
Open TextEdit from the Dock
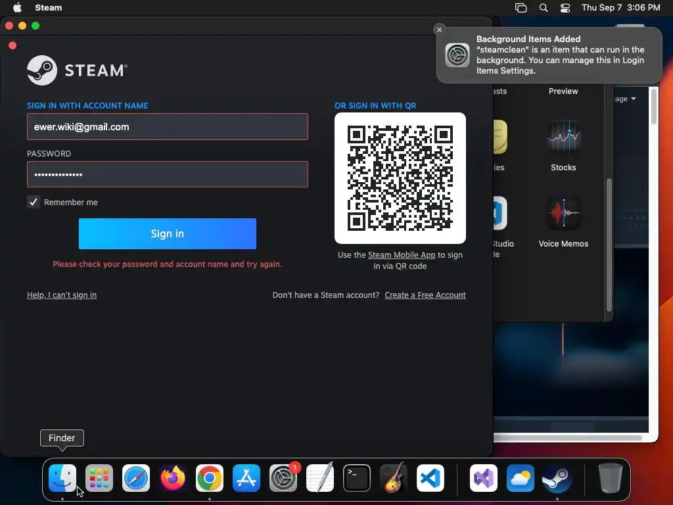320,478
